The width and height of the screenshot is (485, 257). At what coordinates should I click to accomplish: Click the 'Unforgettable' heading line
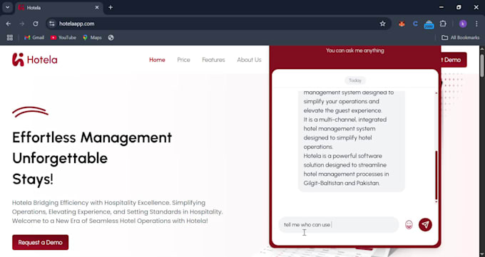tap(60, 159)
